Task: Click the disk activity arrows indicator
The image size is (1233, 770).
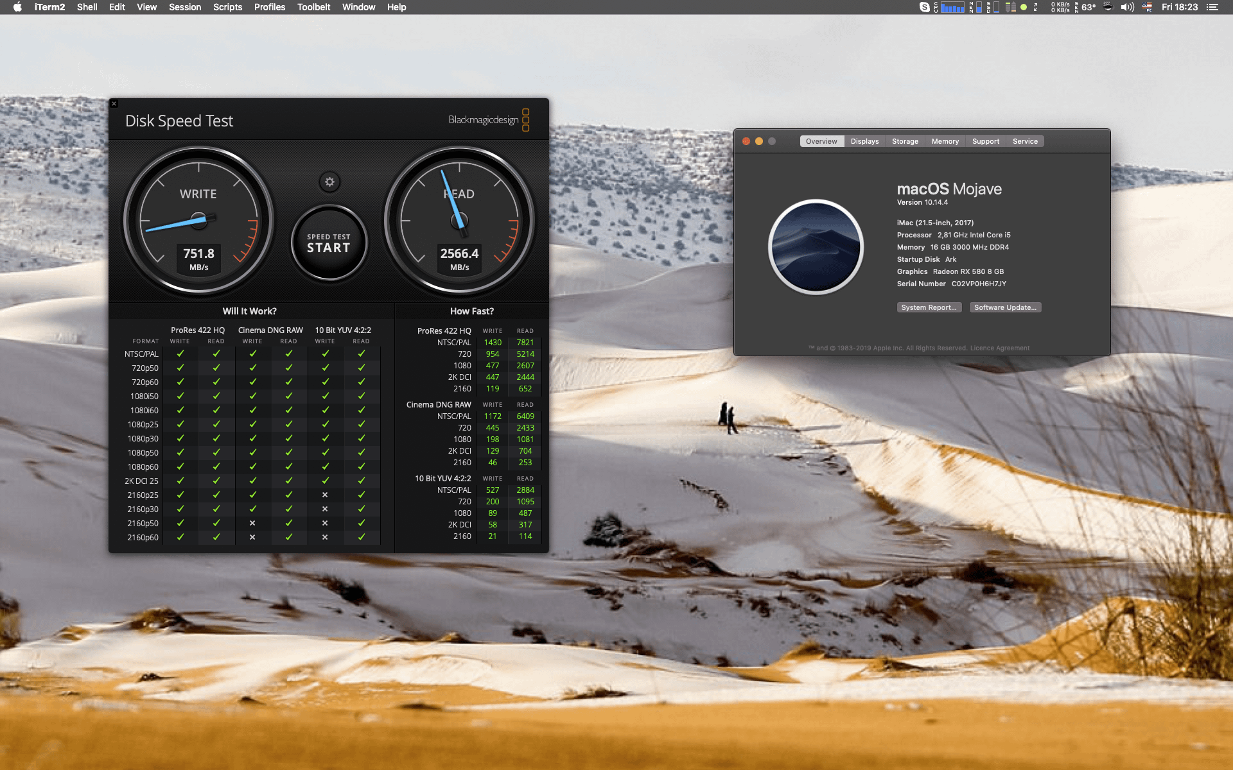Action: [x=1011, y=7]
